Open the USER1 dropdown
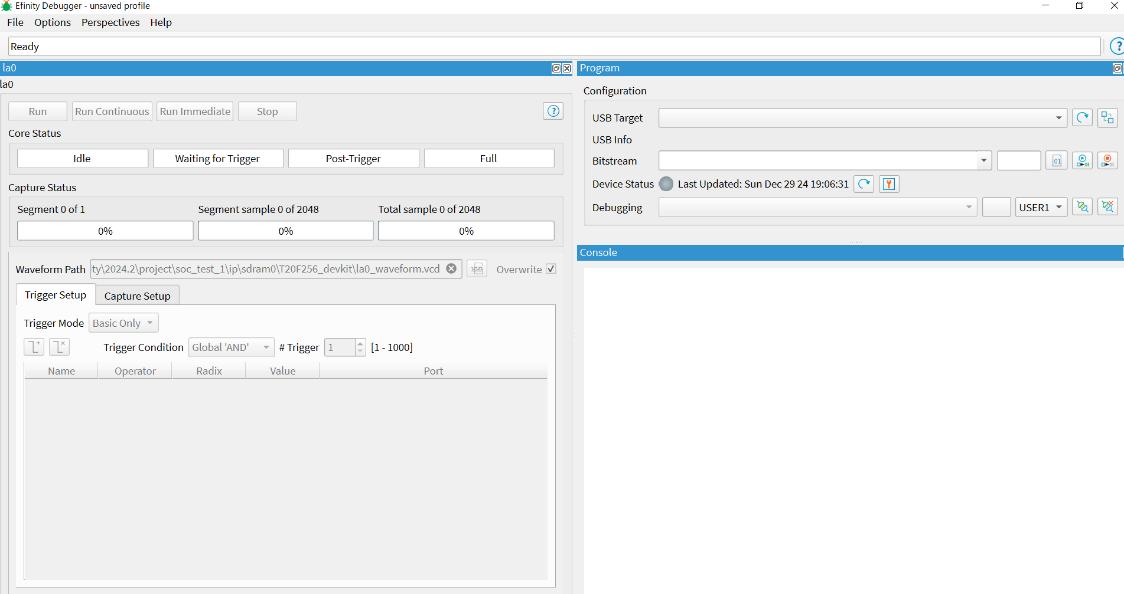The image size is (1124, 594). 1041,207
